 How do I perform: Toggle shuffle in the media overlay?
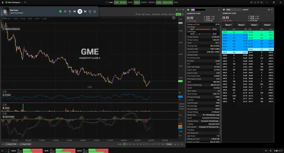pos(70,11)
